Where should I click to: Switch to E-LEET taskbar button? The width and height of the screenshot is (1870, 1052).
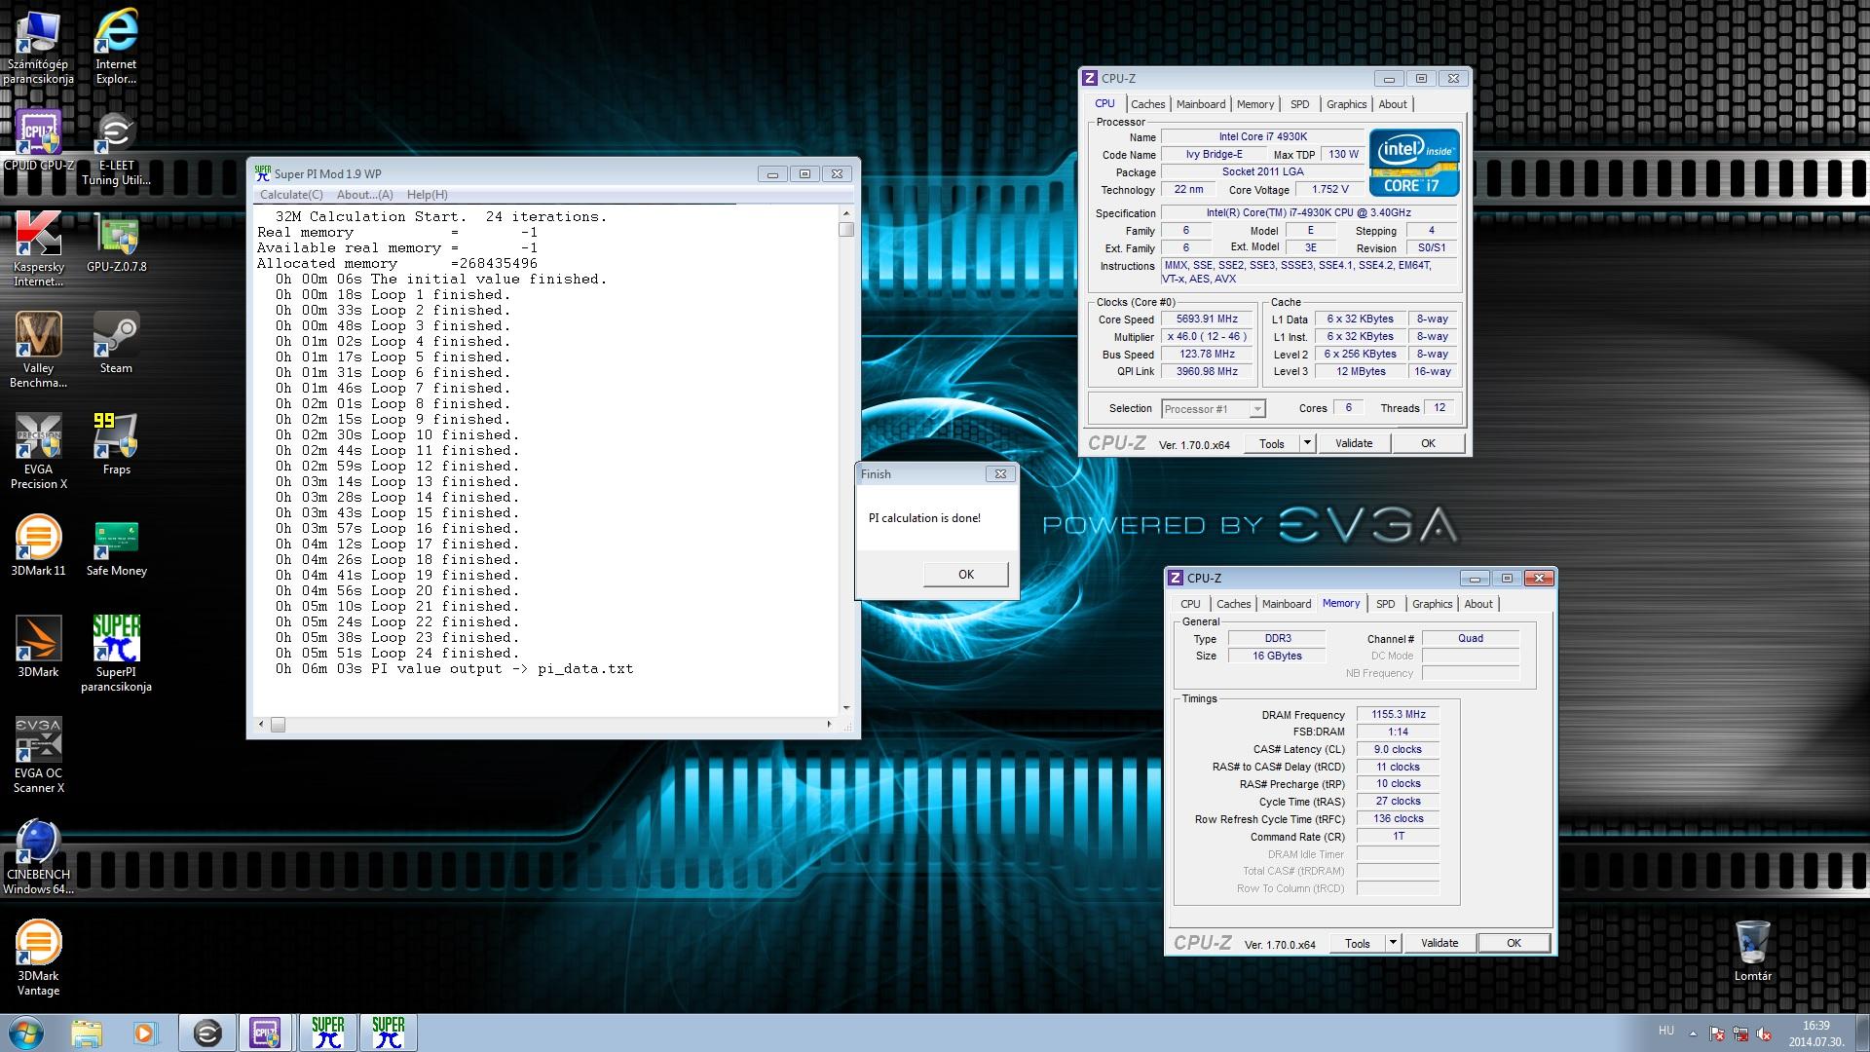pyautogui.click(x=207, y=1033)
